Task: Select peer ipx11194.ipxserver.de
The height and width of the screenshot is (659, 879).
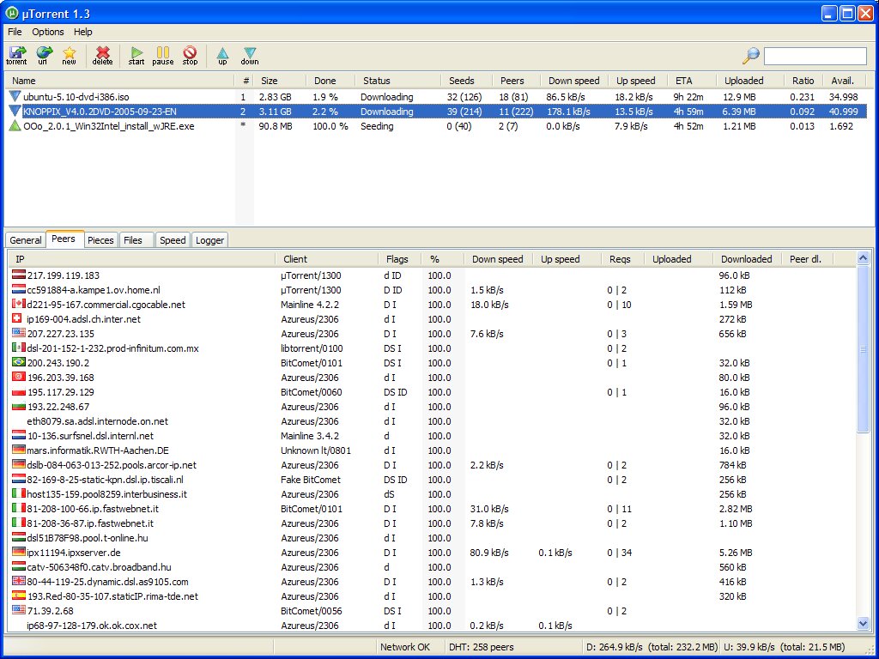Action: [x=432, y=553]
